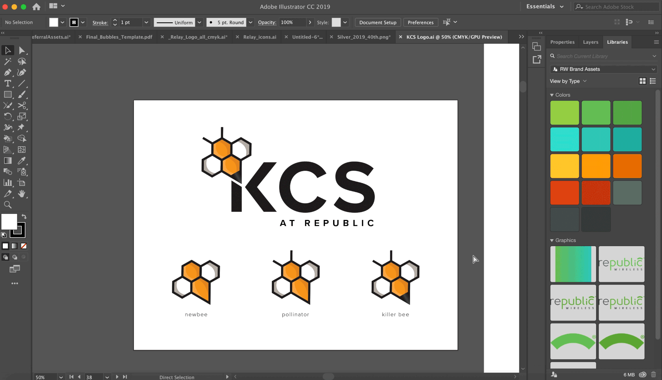Screen dimensions: 662x380
Task: Select the Gradient tool
Action: [x=8, y=160]
